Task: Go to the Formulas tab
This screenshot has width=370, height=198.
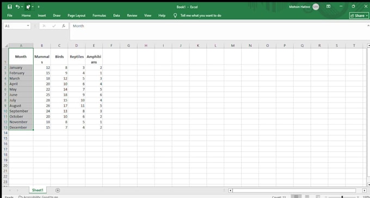Action: 99,16
